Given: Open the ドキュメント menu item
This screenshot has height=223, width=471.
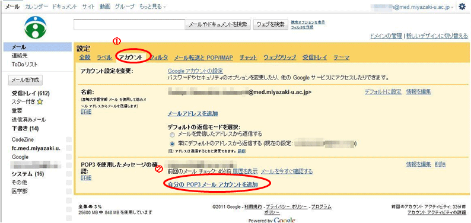Looking at the screenshot, I should [x=64, y=7].
